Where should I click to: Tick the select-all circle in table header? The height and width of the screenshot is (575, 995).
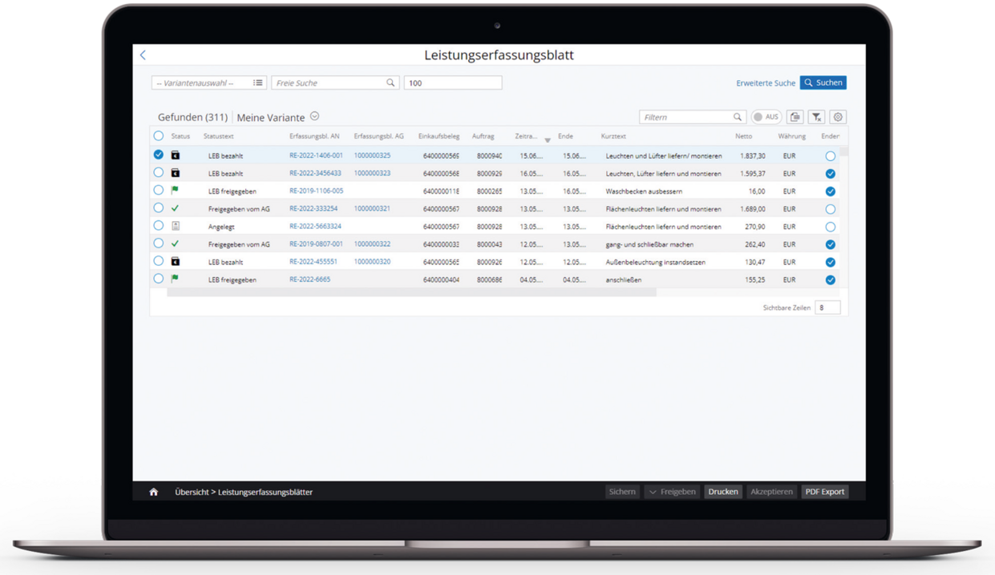pyautogui.click(x=159, y=136)
